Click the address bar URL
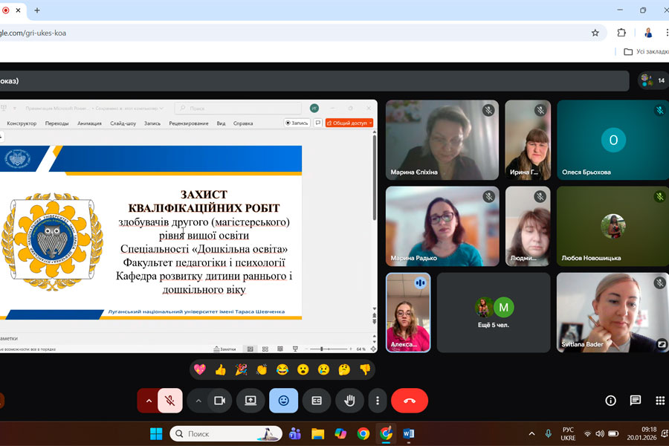 [x=33, y=33]
